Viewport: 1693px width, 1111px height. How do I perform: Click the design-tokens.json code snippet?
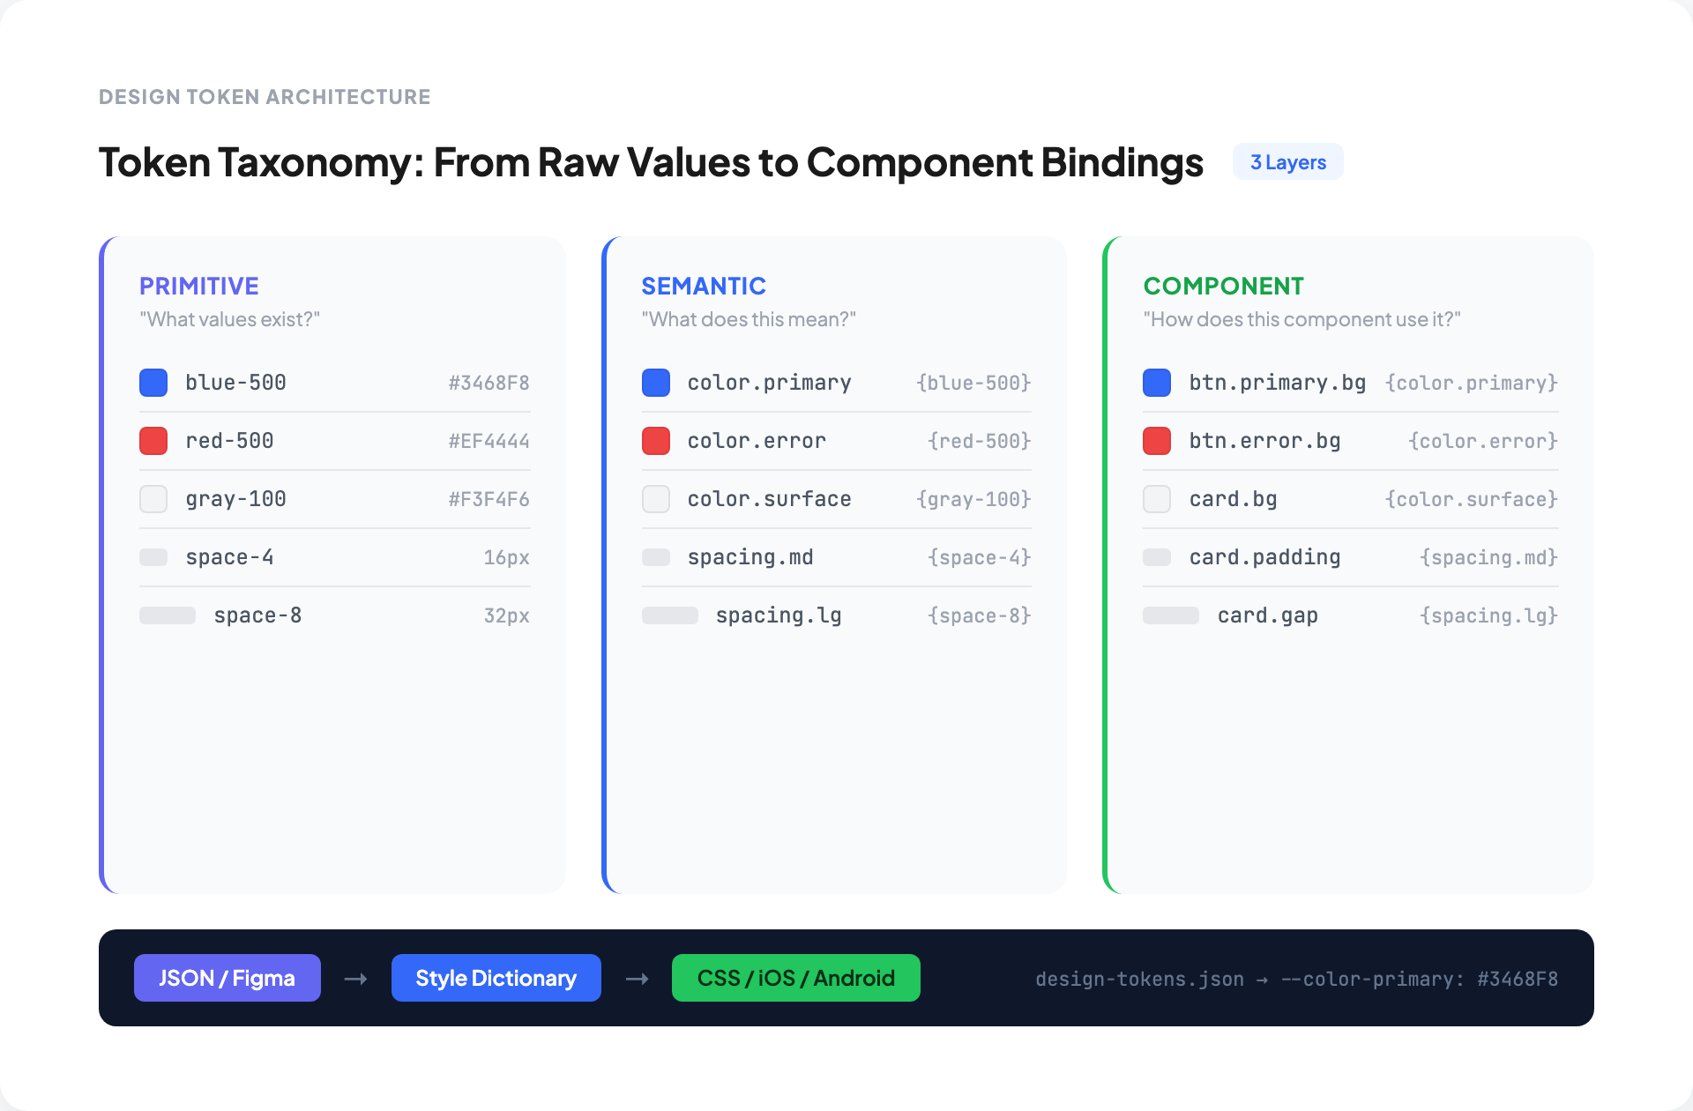pyautogui.click(x=1297, y=979)
